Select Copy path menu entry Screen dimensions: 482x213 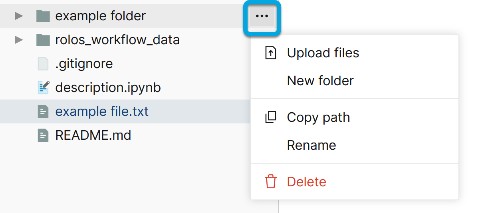[x=318, y=117]
